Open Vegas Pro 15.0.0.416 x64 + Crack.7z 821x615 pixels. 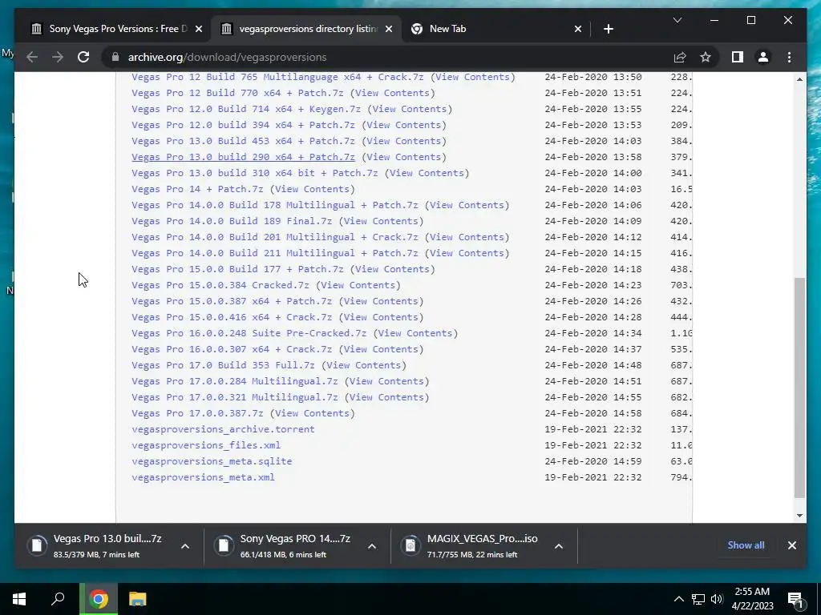[232, 317]
